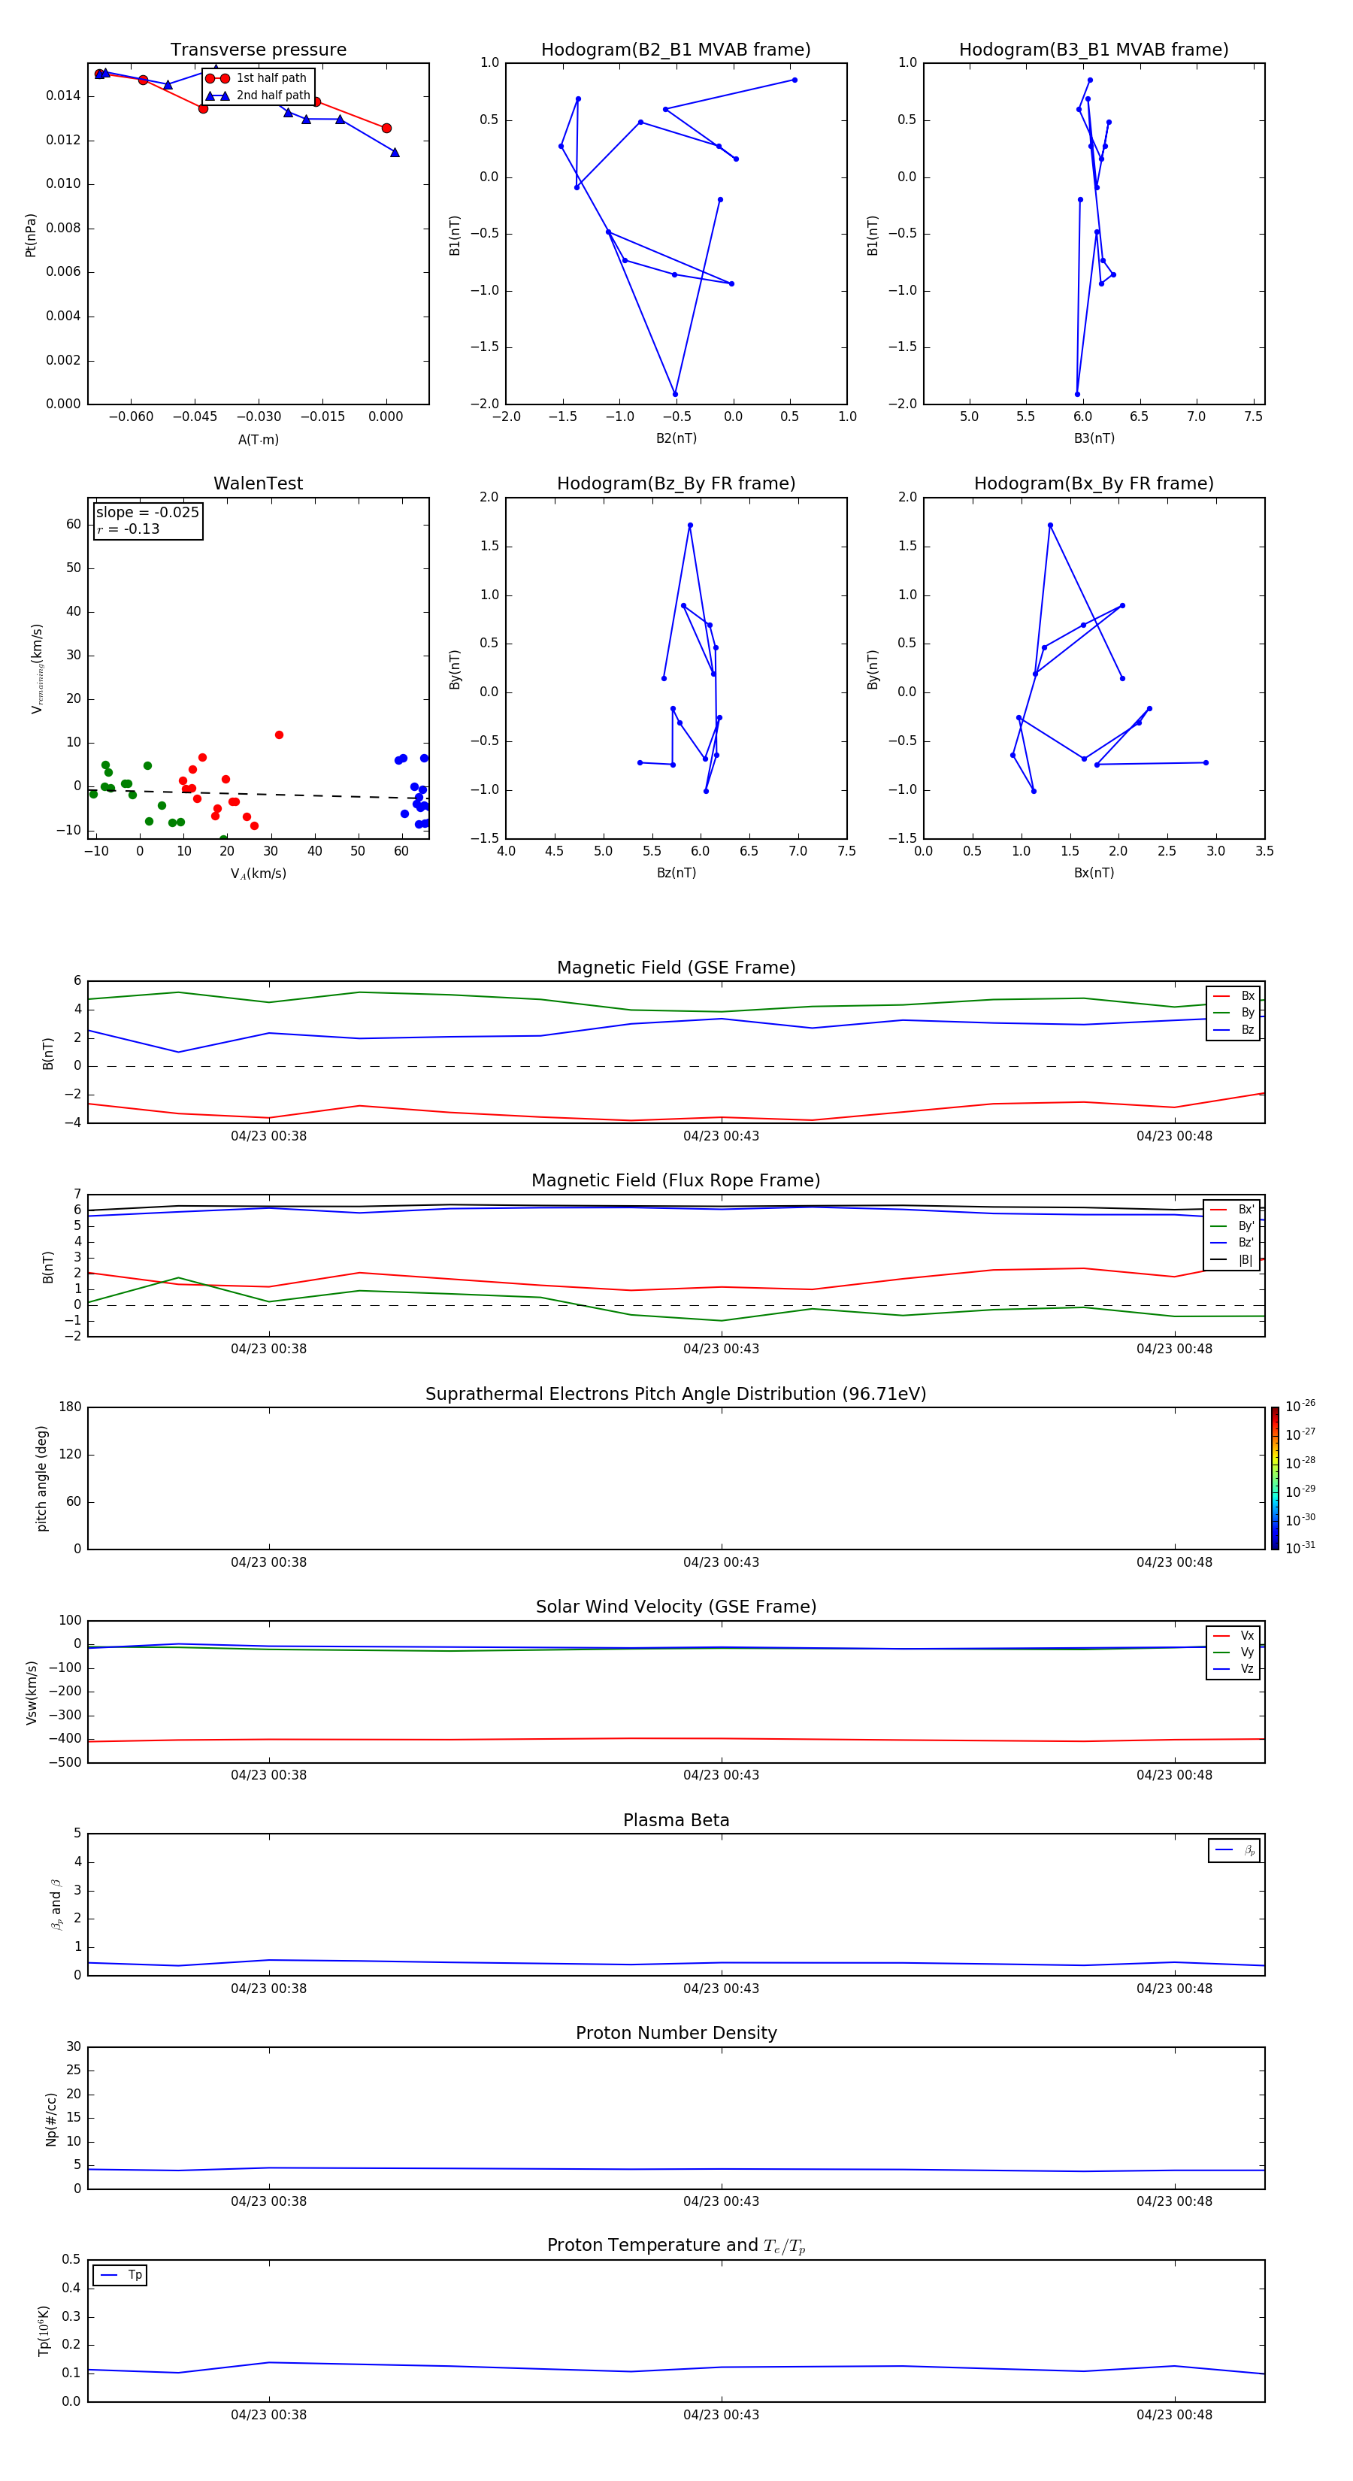Click the B2(nT) axis label

676,438
